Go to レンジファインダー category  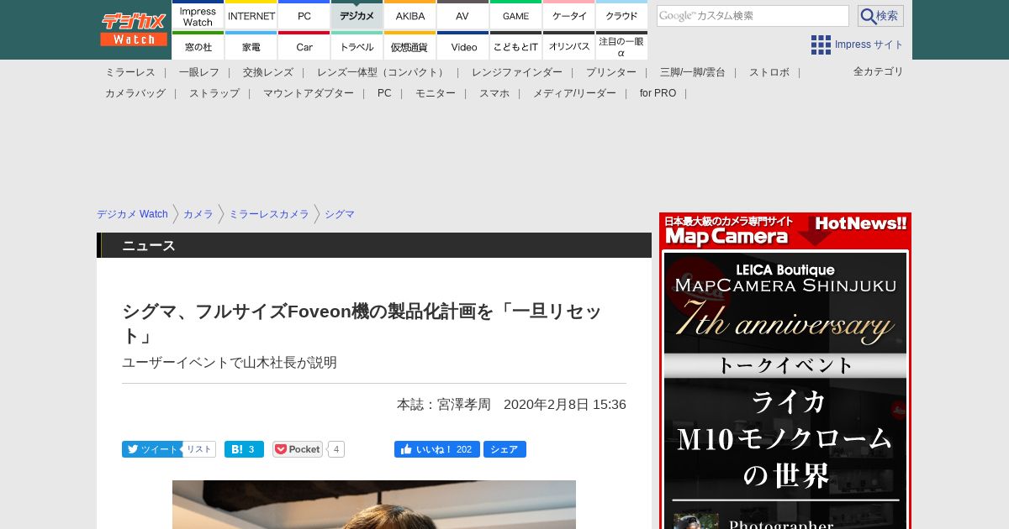coord(517,72)
